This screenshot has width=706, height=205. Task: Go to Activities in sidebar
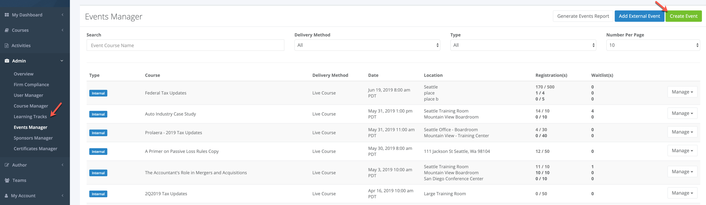21,45
